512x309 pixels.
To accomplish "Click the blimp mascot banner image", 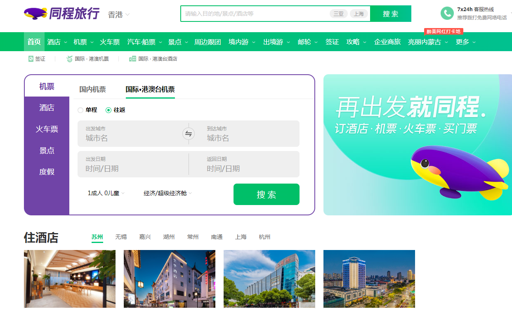I will 417,145.
